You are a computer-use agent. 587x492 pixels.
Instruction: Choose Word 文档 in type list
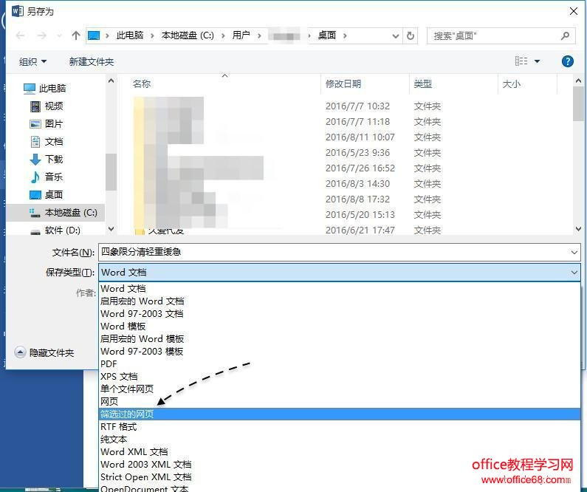pos(340,289)
